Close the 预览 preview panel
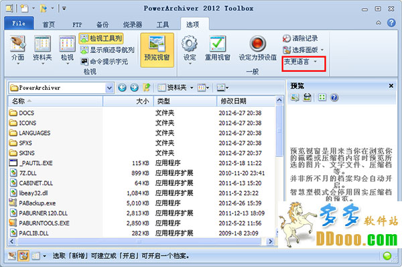The image size is (402, 267). coord(391,86)
